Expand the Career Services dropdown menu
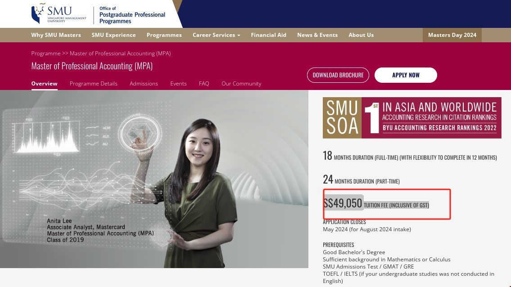The image size is (511, 287). [x=216, y=35]
